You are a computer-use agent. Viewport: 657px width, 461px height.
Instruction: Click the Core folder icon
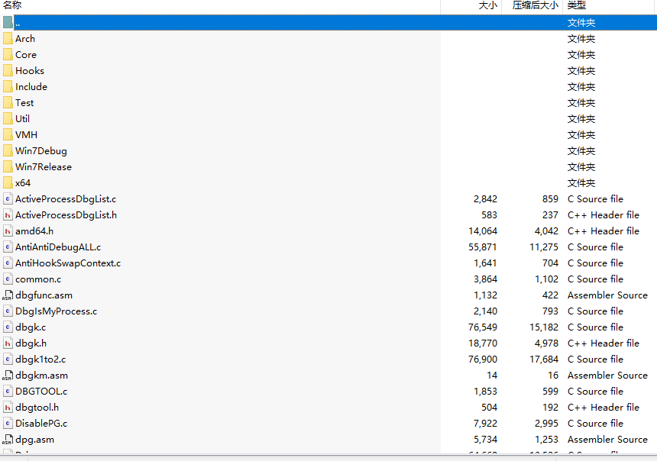click(8, 55)
